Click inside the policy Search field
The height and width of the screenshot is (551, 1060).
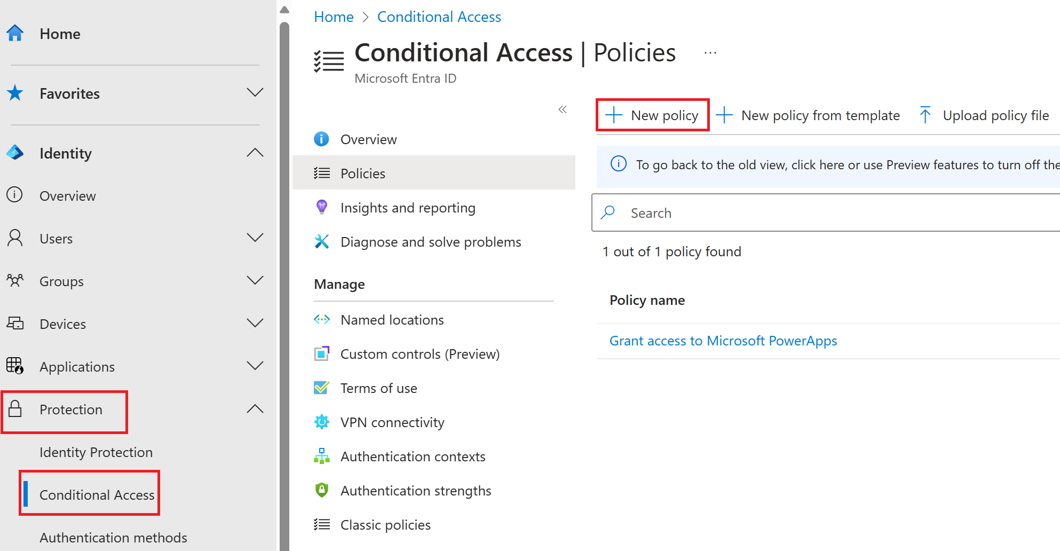point(747,212)
